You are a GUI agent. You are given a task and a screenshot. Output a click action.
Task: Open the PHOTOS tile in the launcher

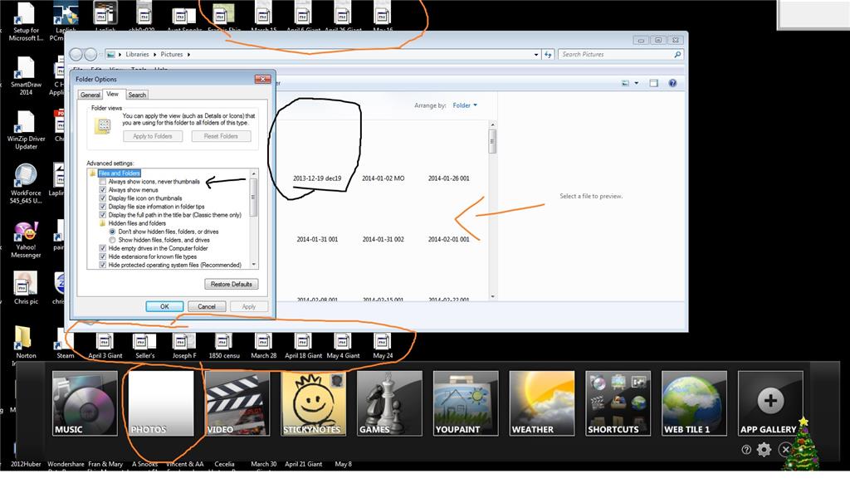coord(161,403)
